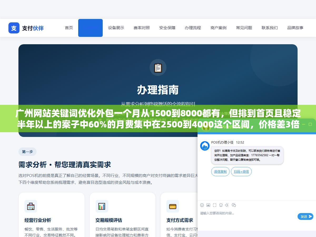
Task: Click the chat message bubble text
Action: coord(247,155)
